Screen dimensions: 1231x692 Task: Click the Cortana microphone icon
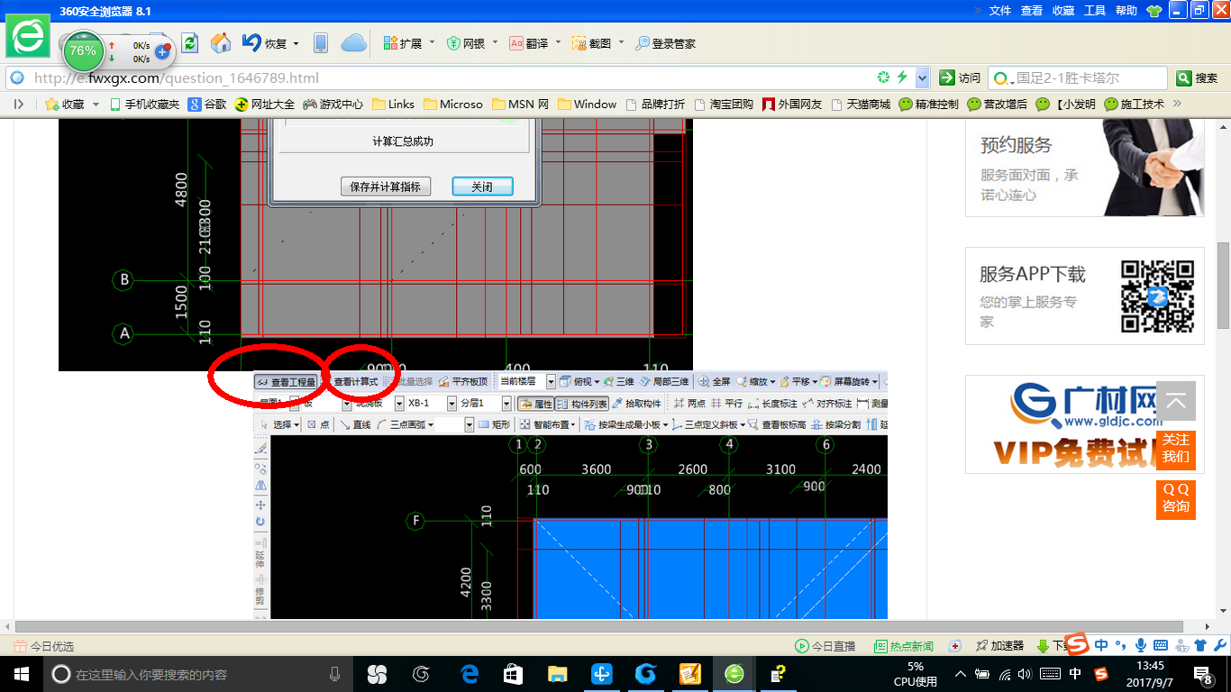tap(335, 674)
